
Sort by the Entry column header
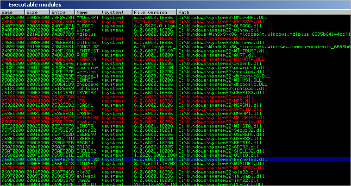(x=62, y=11)
